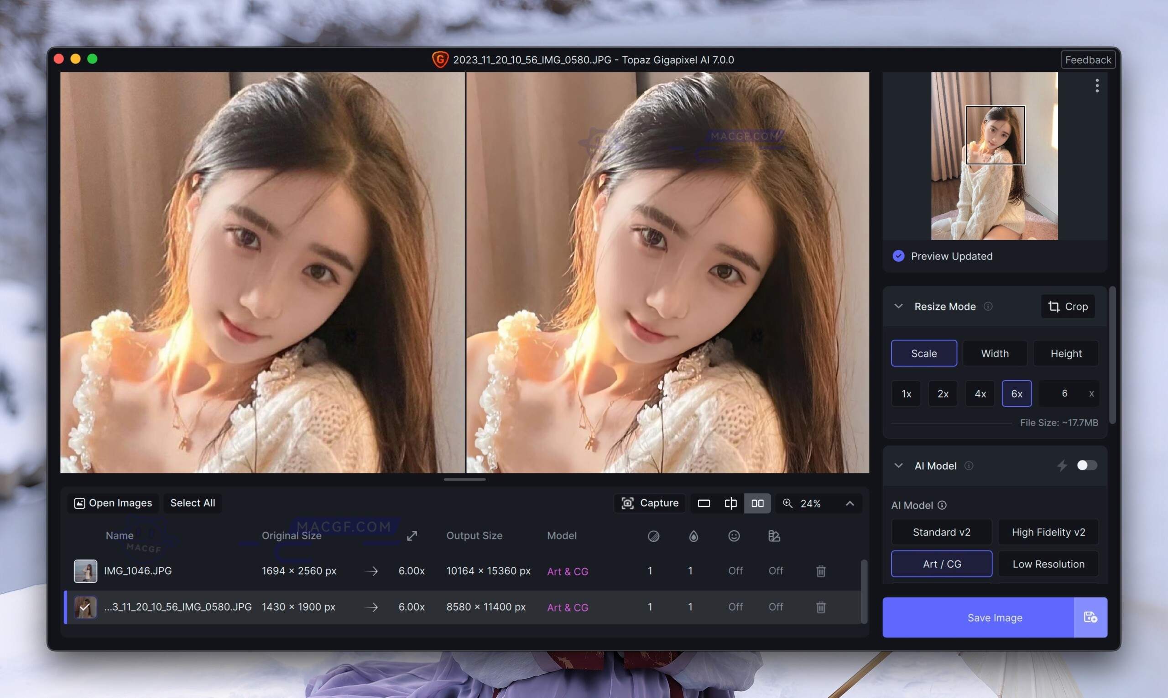Collapse the AI Model section
This screenshot has height=698, width=1168.
click(898, 466)
